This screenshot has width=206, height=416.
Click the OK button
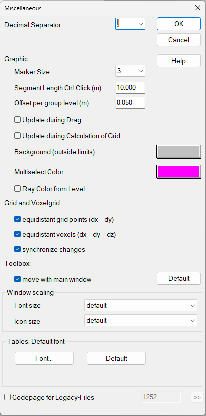pyautogui.click(x=179, y=24)
